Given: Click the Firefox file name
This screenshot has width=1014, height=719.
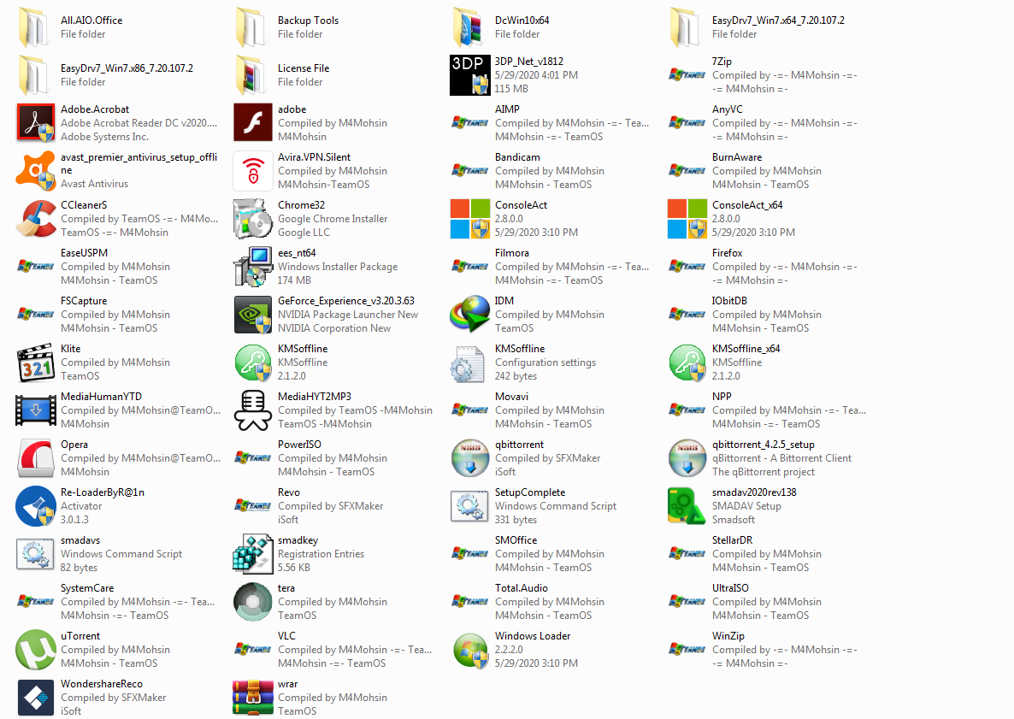Looking at the screenshot, I should [x=728, y=253].
